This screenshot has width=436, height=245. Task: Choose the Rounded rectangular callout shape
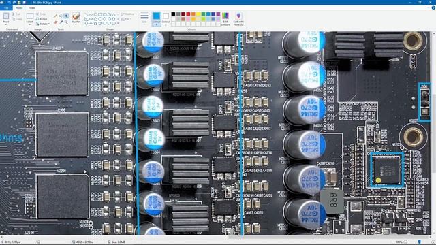coord(105,24)
